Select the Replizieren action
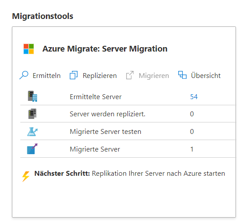 tap(93, 76)
